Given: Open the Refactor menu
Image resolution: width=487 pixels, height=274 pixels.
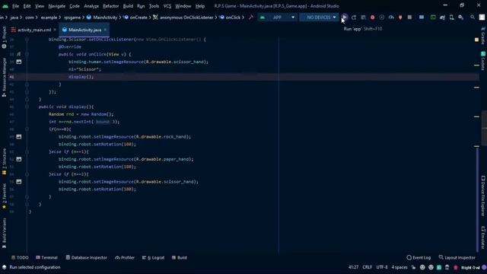Looking at the screenshot, I should click(110, 6).
